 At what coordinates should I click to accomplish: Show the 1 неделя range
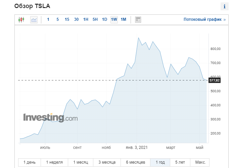coord(54,162)
